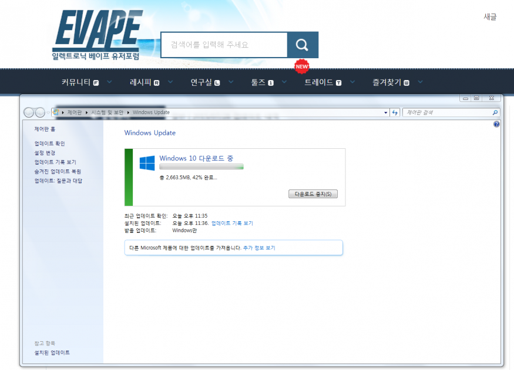Viewport: 514px width, 370px height.
Task: Expand the breadcrumb arrow before 시스템 및 보안
Action: pos(86,112)
